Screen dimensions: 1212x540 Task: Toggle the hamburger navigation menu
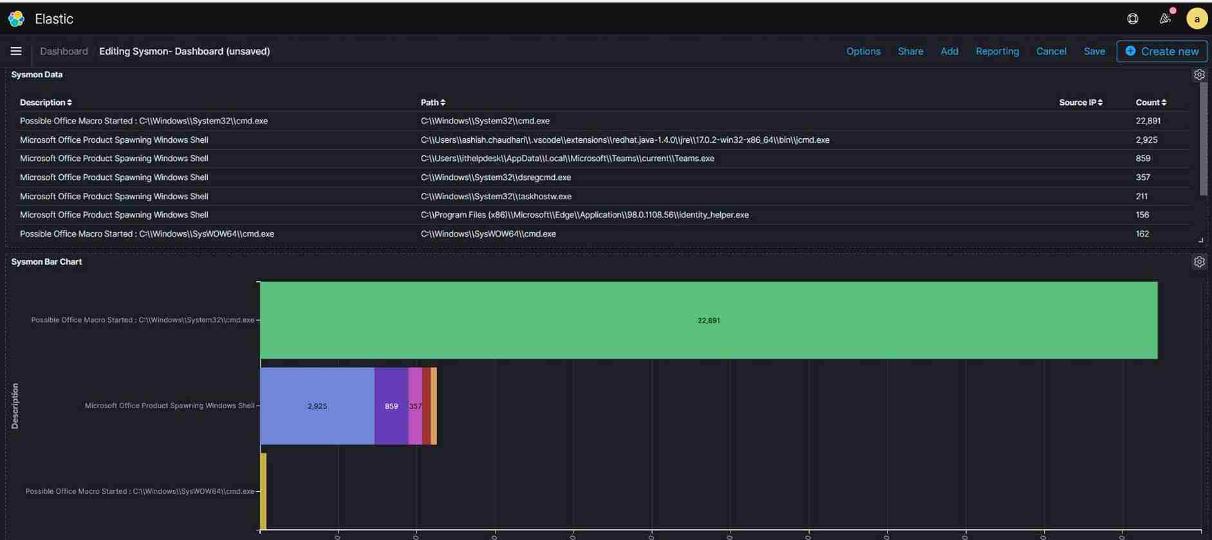16,51
